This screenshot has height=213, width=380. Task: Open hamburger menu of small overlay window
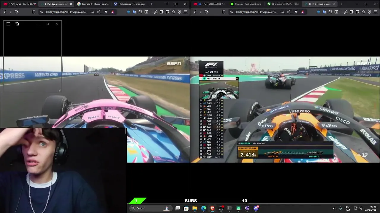coord(8,24)
